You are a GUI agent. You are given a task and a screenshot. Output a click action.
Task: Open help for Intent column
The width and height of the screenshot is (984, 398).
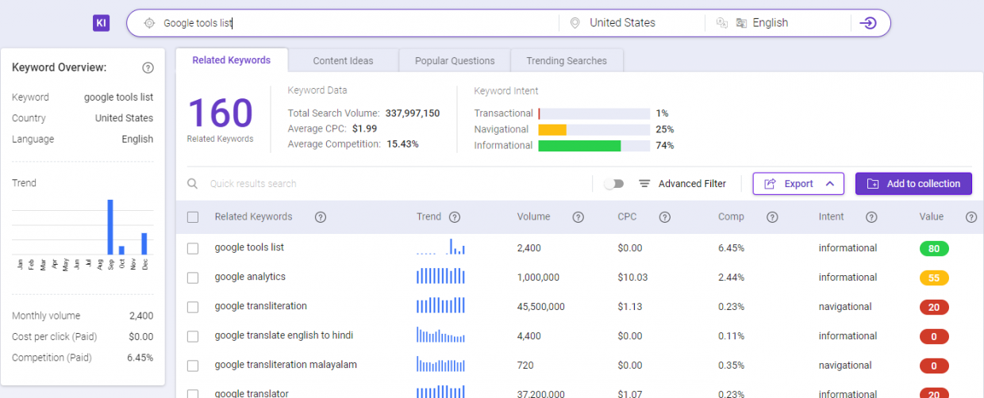coord(871,217)
